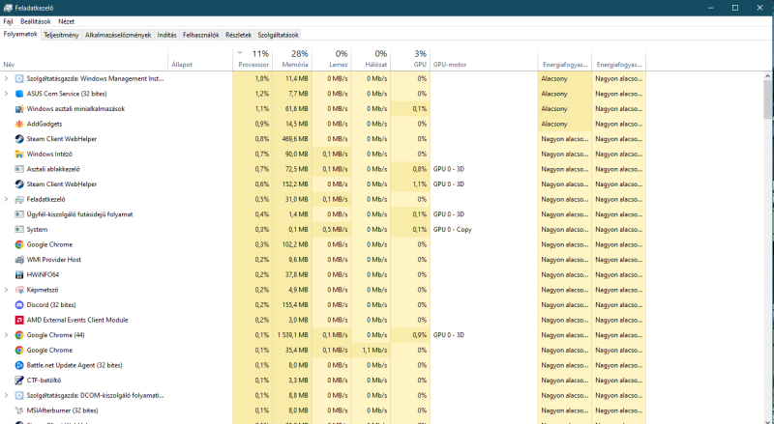
Task: Click the CTF-betöltő icon
Action: click(19, 381)
